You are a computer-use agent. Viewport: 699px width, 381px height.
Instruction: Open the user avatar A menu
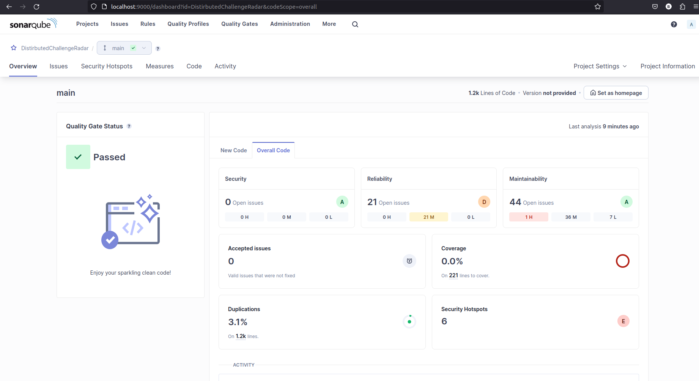(691, 24)
